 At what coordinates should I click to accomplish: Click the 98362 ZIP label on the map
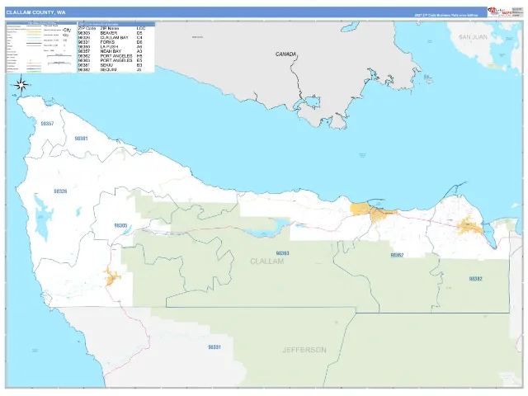tap(397, 255)
